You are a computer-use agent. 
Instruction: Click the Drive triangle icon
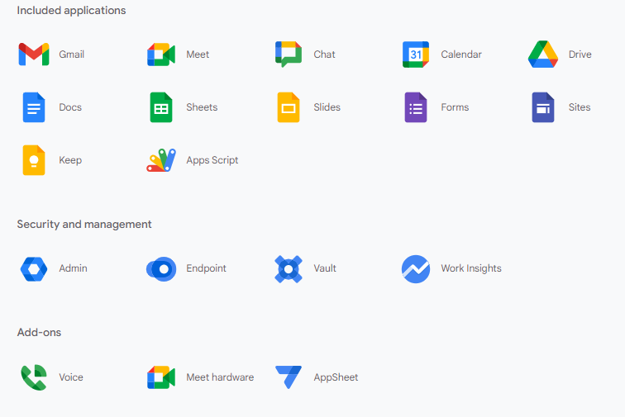543,54
